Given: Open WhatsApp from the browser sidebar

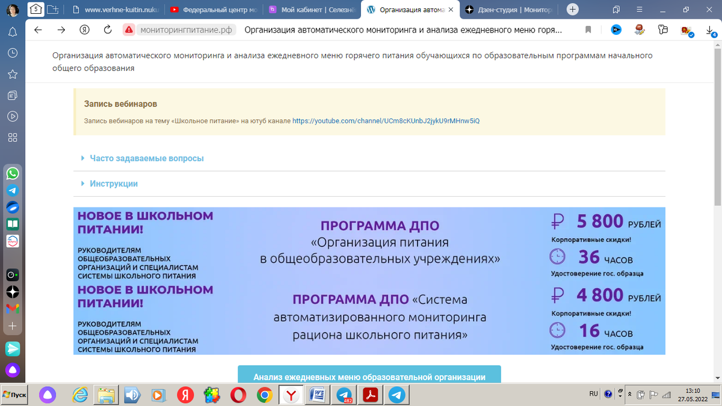Looking at the screenshot, I should point(12,173).
